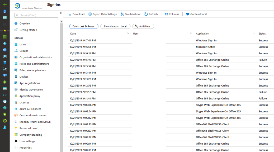Click the yellow Favorites star icon
Screen dimensions: 274x152
click(5, 30)
